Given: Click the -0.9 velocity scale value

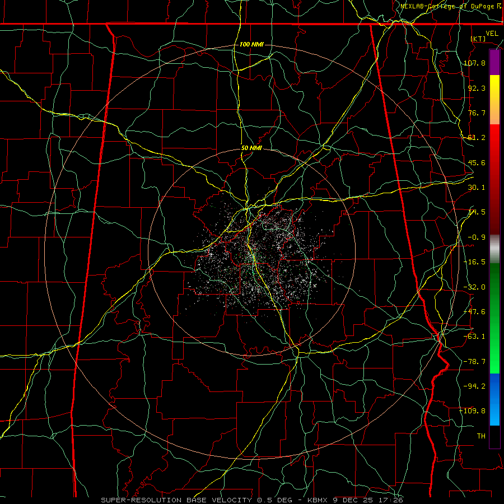Looking at the screenshot, I should tap(477, 237).
